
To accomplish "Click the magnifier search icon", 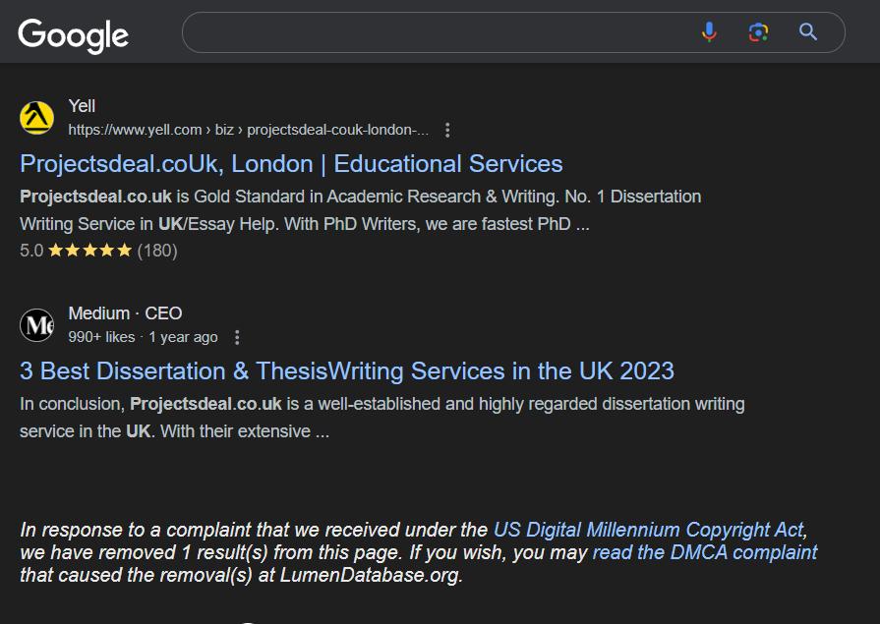I will click(808, 32).
